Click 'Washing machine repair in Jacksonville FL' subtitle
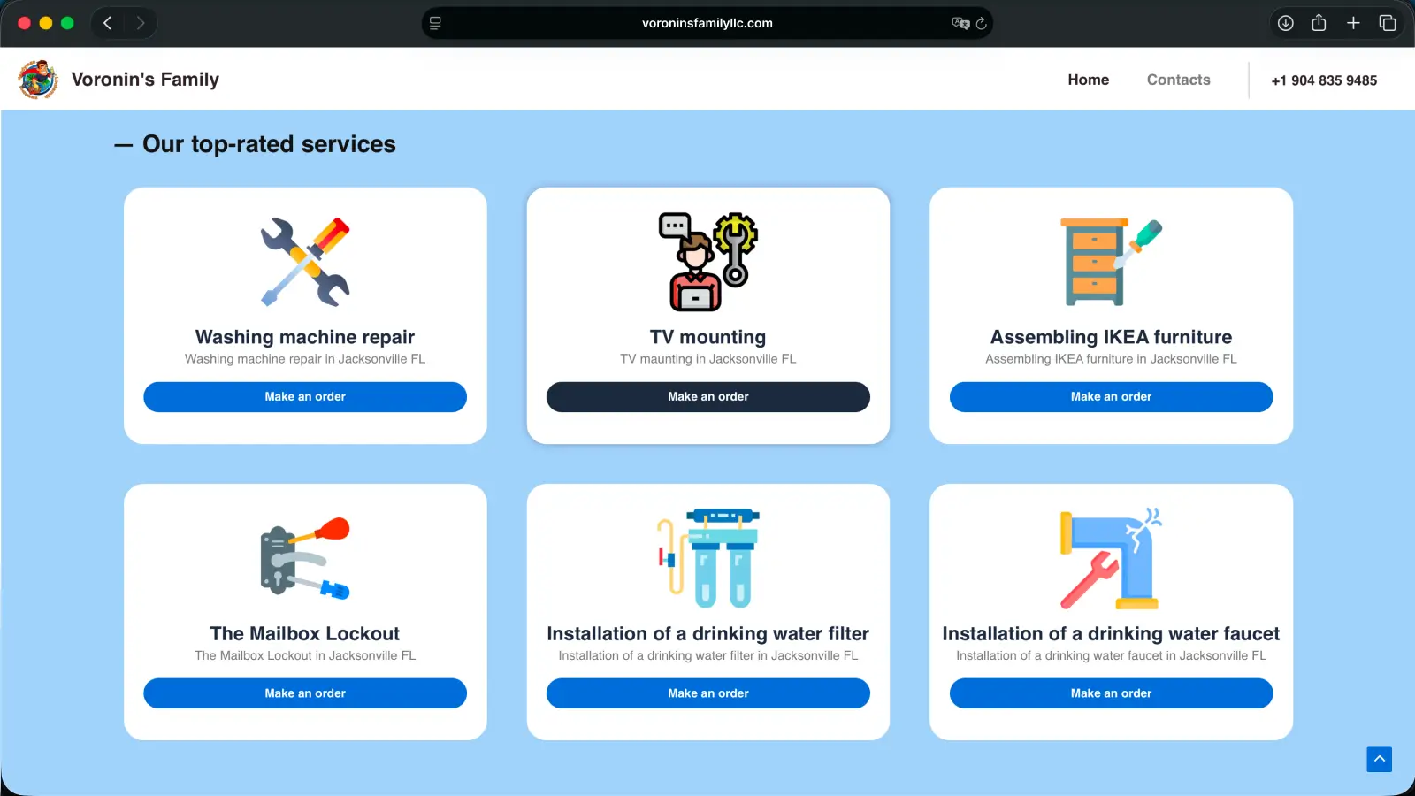Viewport: 1415px width, 796px height. [305, 359]
